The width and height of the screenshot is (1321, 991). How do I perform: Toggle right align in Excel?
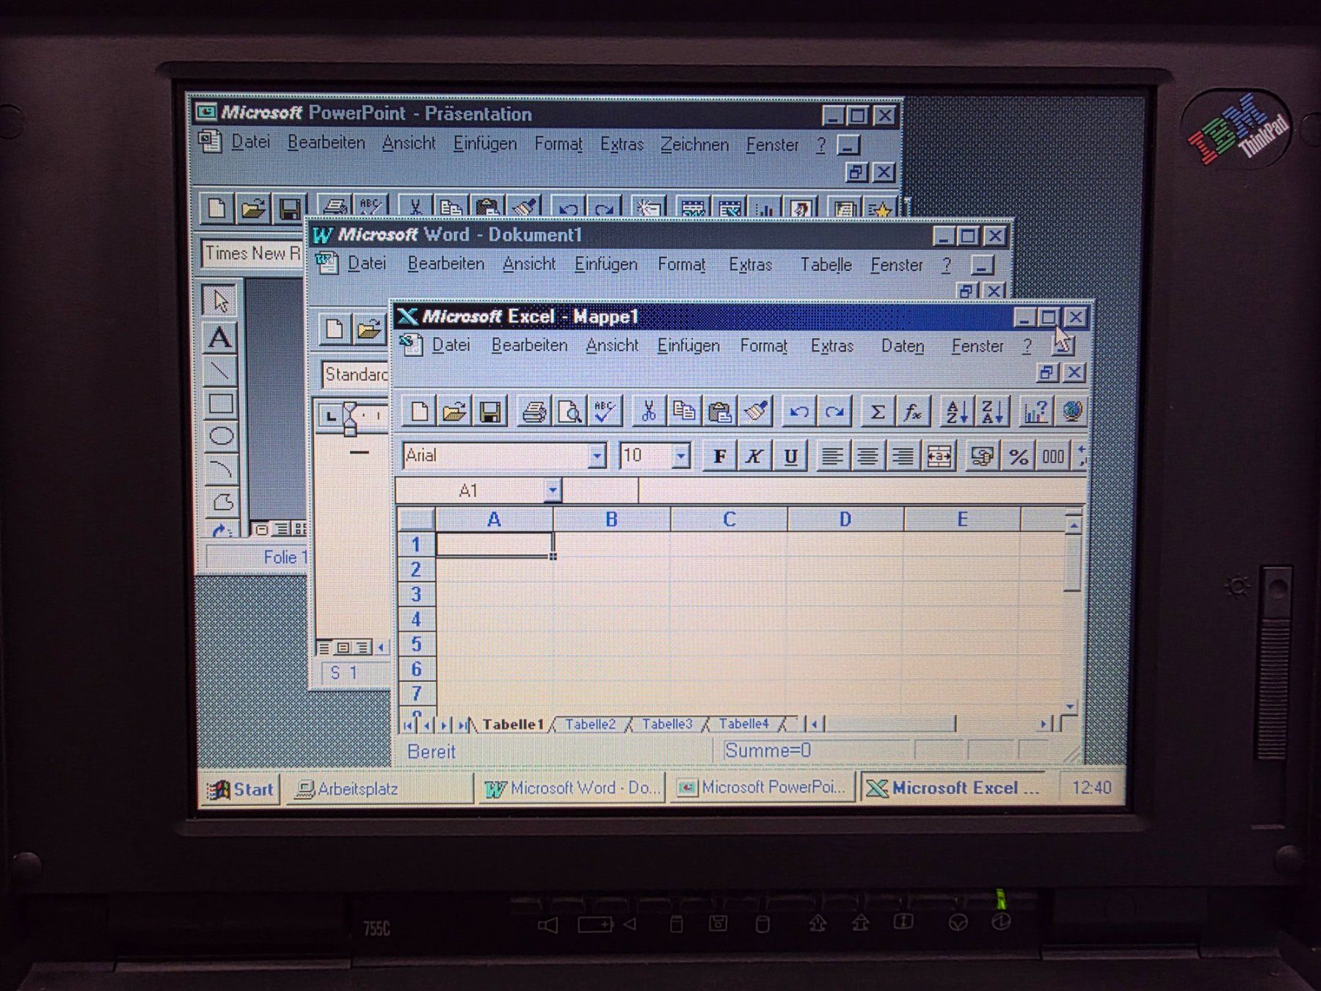pyautogui.click(x=902, y=456)
